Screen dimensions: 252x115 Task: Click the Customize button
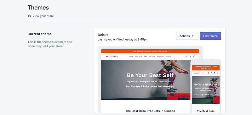coord(210,36)
